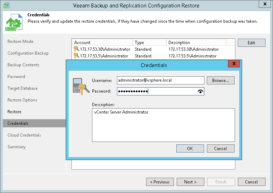The width and height of the screenshot is (273, 193).
Task: Click Browse... next to Username
Action: [220, 81]
